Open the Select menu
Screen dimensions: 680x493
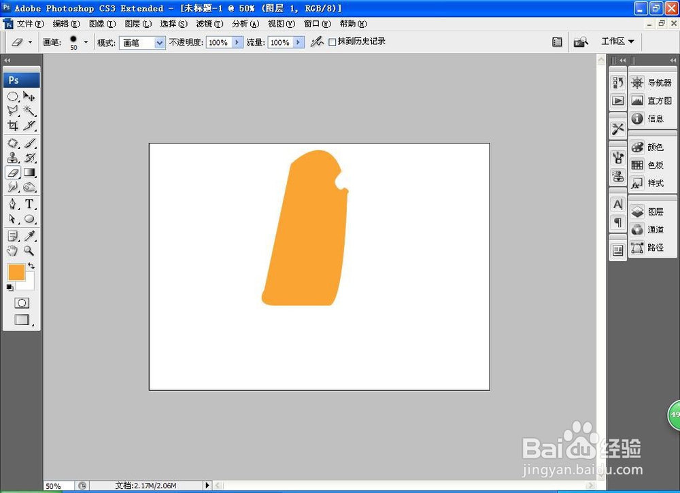tap(174, 24)
